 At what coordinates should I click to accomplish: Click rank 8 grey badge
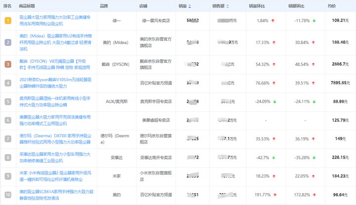[8, 158]
